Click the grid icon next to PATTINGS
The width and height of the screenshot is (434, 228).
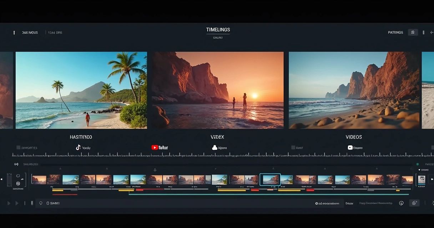pyautogui.click(x=413, y=32)
